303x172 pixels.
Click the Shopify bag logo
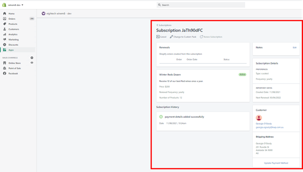click(4, 5)
